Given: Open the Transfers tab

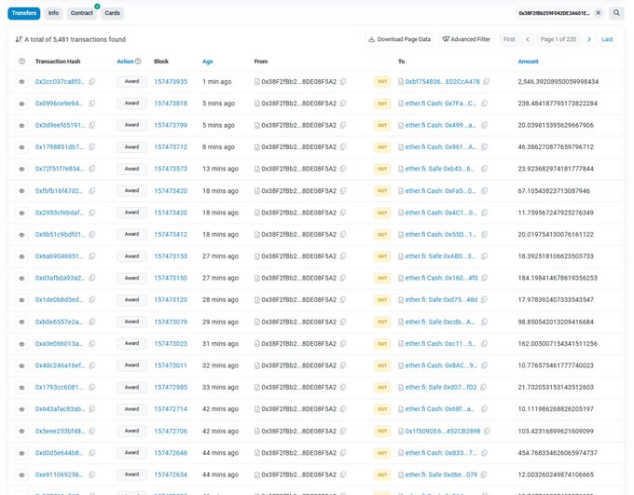Looking at the screenshot, I should (x=24, y=13).
